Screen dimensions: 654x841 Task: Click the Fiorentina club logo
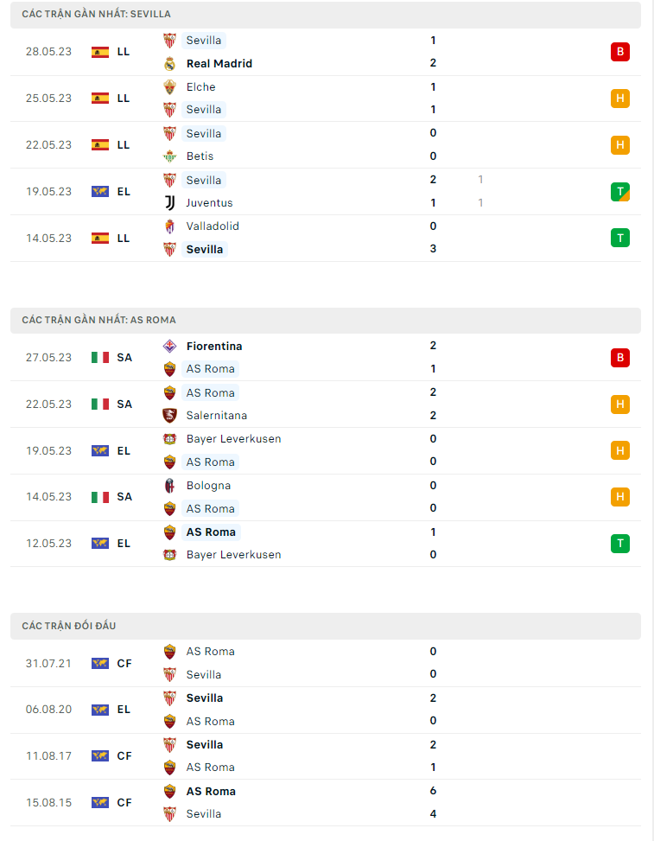(169, 346)
